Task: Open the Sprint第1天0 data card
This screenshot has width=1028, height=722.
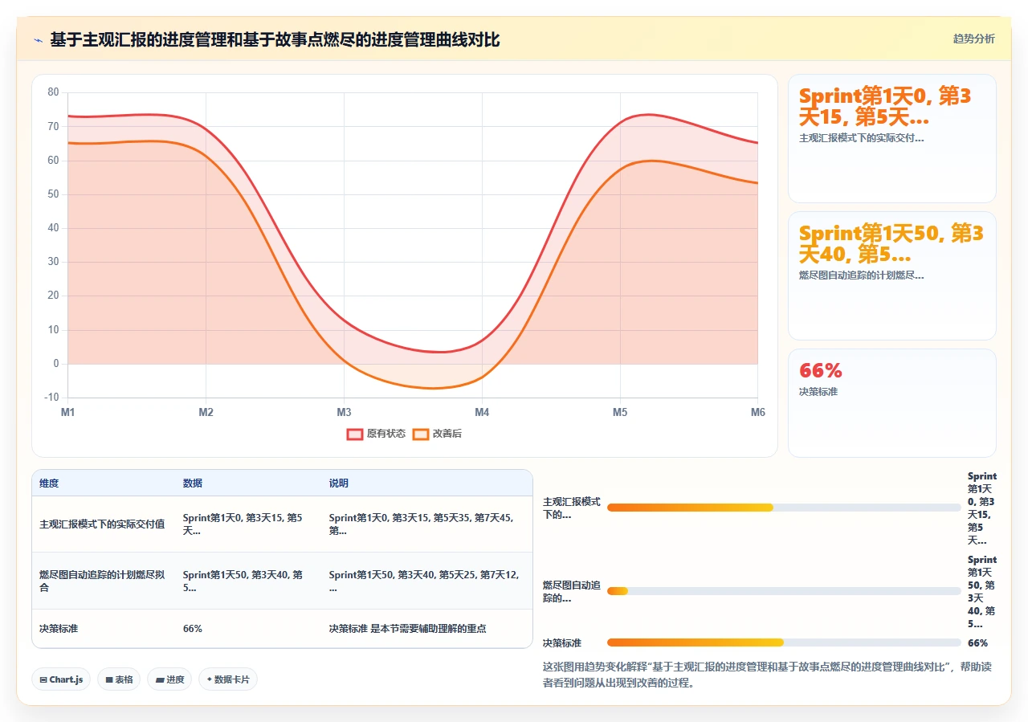Action: (892, 138)
